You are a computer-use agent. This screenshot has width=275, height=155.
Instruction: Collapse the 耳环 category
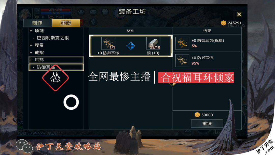pyautogui.click(x=56, y=60)
